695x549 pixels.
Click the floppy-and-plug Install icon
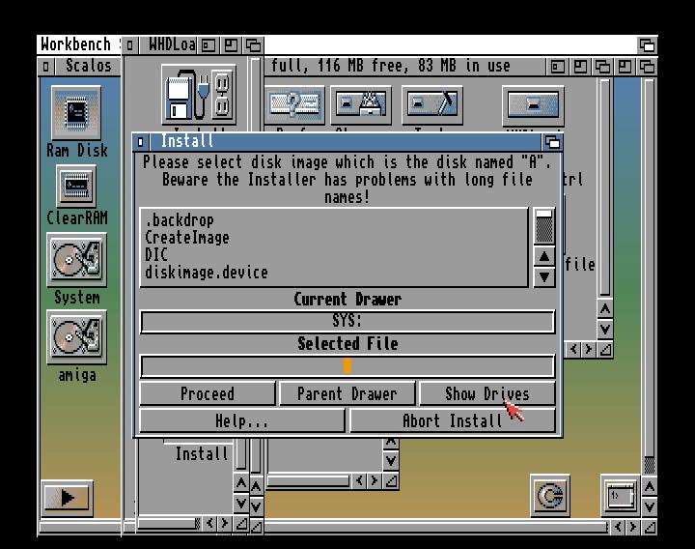coord(199,97)
